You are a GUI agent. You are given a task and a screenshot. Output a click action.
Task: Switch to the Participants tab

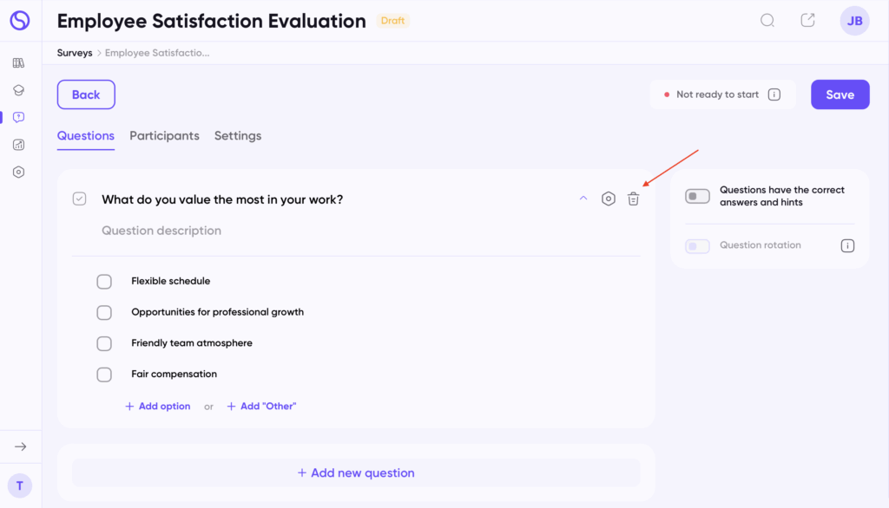[x=164, y=136]
